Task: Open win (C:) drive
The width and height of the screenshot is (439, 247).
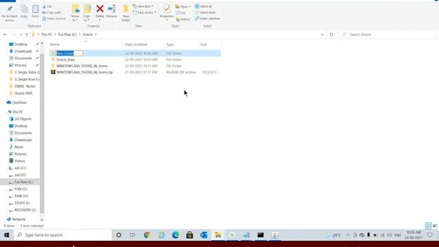Action: click(x=20, y=167)
